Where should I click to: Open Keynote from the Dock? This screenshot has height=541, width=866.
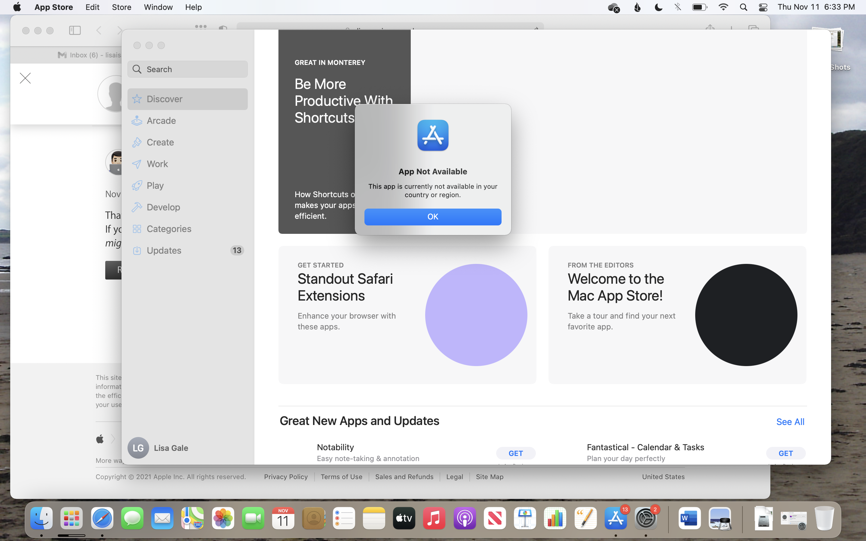click(x=525, y=518)
